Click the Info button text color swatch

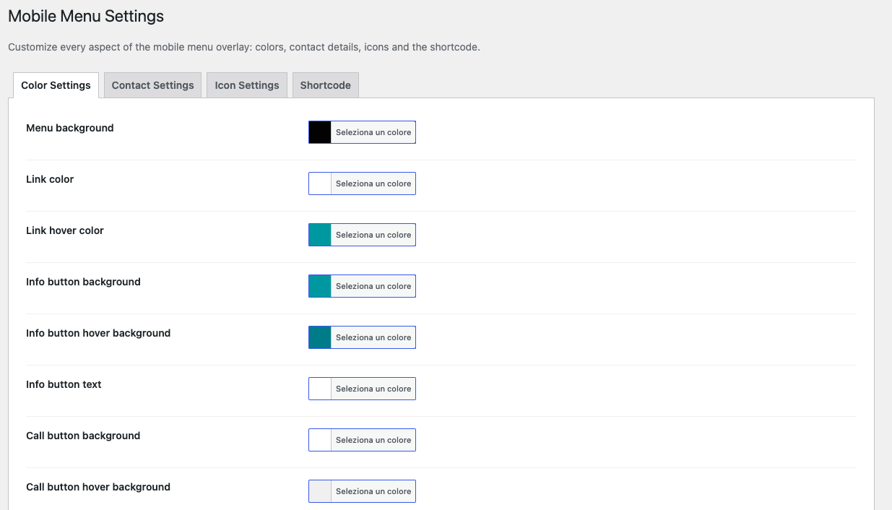(320, 389)
